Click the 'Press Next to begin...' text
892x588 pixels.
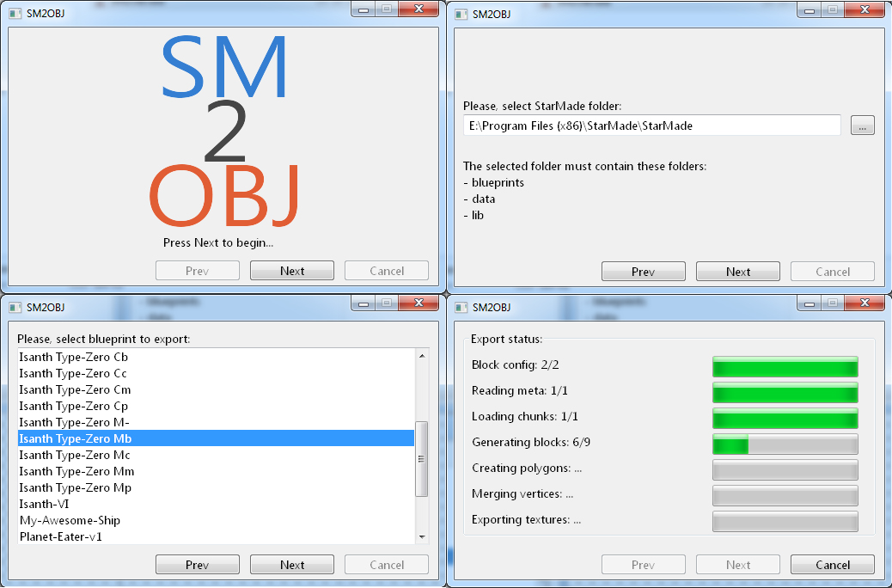[x=218, y=242]
